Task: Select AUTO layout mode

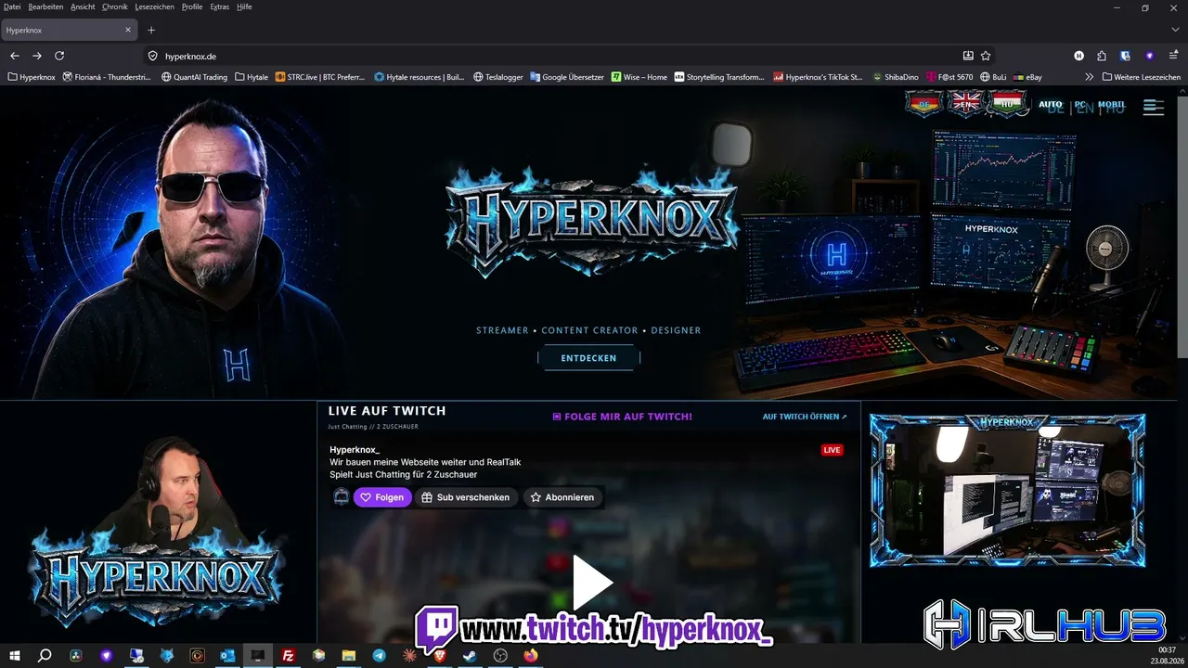Action: click(x=1051, y=105)
